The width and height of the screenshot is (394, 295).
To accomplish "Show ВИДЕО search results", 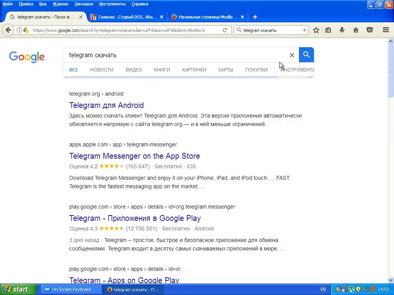I will click(x=134, y=70).
